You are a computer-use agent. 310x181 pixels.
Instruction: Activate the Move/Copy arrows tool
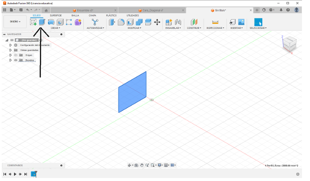click(x=157, y=22)
